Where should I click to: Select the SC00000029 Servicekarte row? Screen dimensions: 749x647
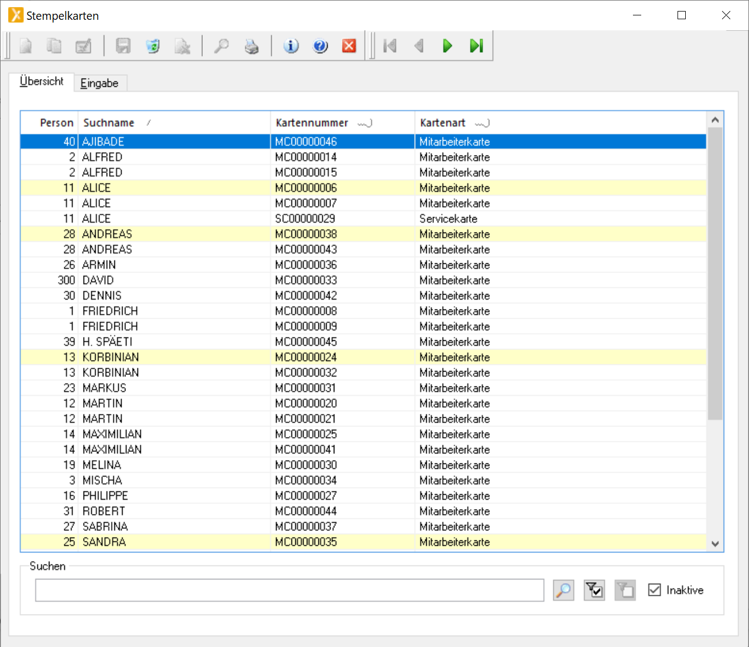[305, 219]
